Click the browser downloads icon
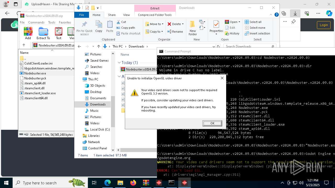The width and height of the screenshot is (335, 188). click(295, 13)
